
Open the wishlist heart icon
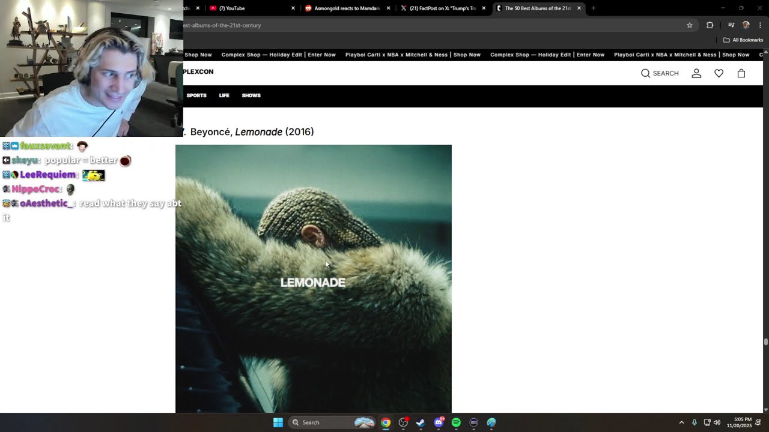[719, 73]
